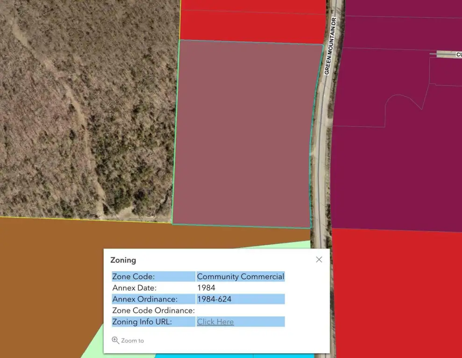Click the Zoom to button
462x358 pixels.
(128, 340)
